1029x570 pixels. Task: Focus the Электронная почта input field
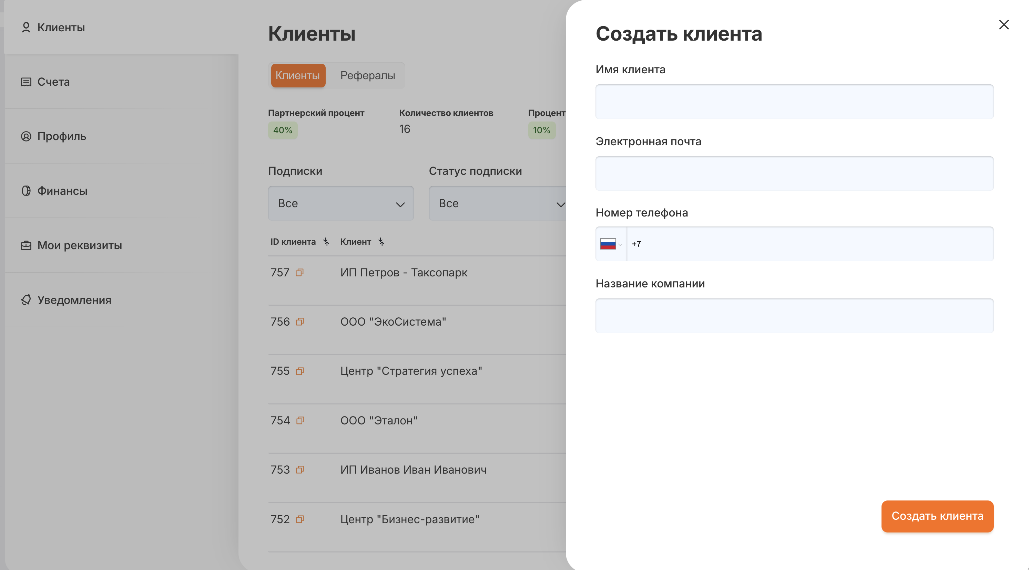point(794,173)
